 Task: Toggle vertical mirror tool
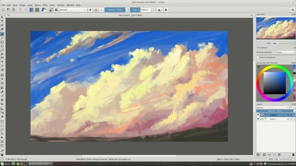(166, 10)
